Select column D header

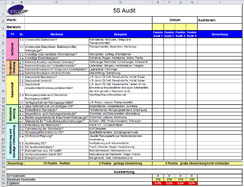pyautogui.click(x=120, y=2)
